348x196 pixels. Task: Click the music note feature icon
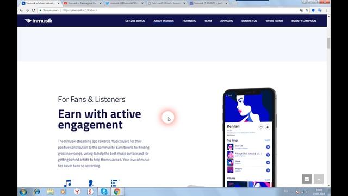[67, 183]
